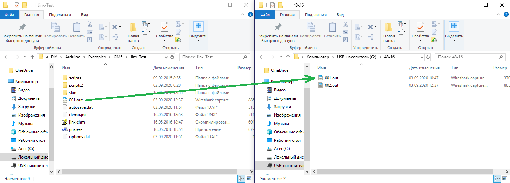Open Quick Access Toolbar dropdown in 48x16 window
510x183 pixels.
287,5
